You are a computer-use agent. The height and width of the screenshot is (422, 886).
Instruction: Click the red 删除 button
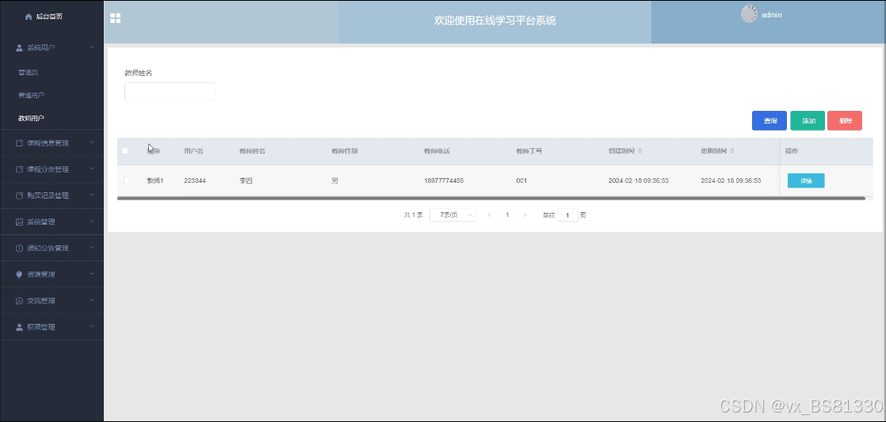(x=845, y=120)
